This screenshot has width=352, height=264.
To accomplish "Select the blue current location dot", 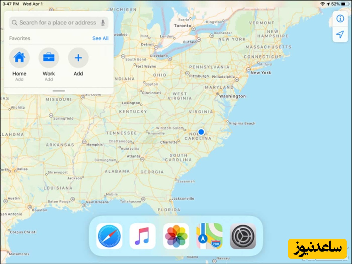I will (201, 132).
